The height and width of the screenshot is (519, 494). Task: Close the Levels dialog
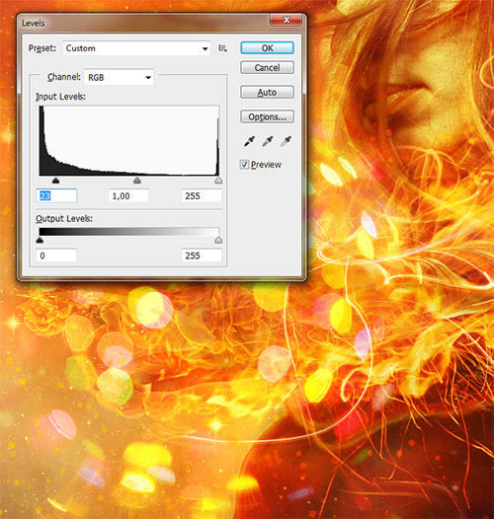(x=287, y=20)
